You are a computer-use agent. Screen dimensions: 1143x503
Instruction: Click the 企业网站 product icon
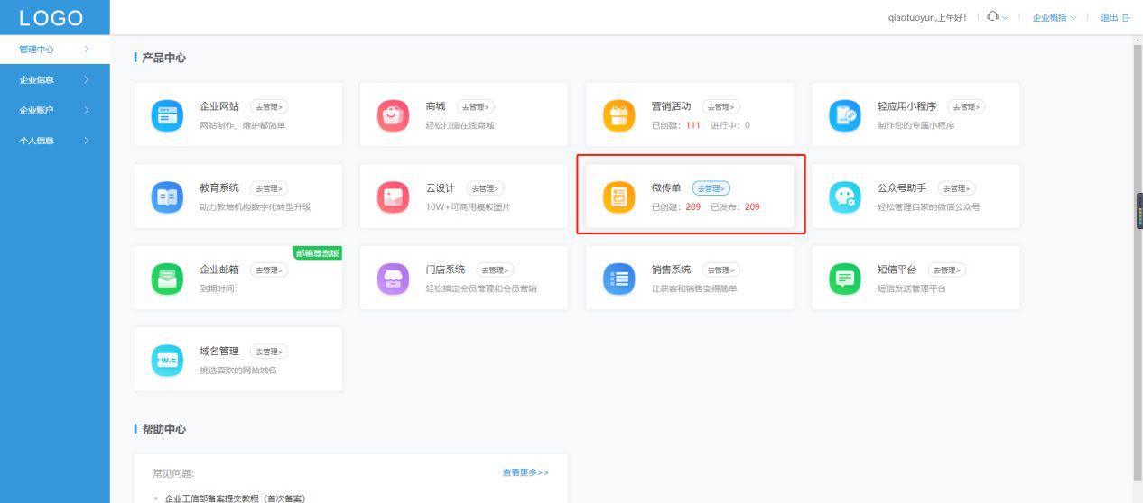pos(165,115)
